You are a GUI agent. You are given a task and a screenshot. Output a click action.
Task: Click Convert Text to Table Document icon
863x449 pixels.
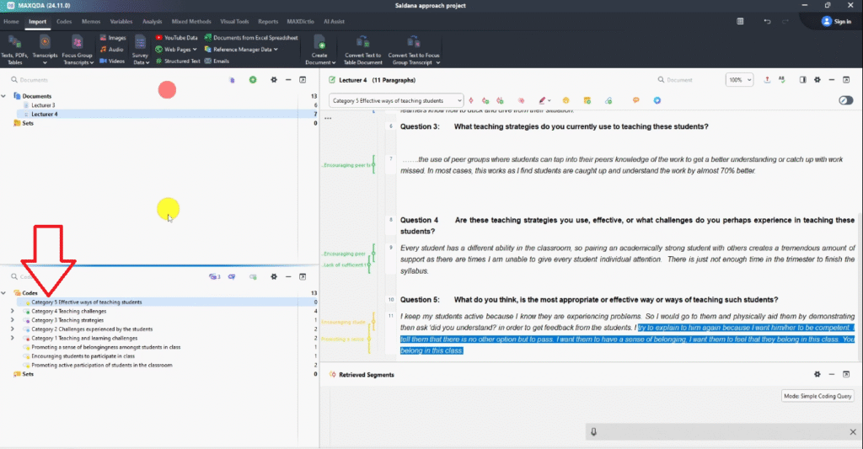tap(362, 43)
